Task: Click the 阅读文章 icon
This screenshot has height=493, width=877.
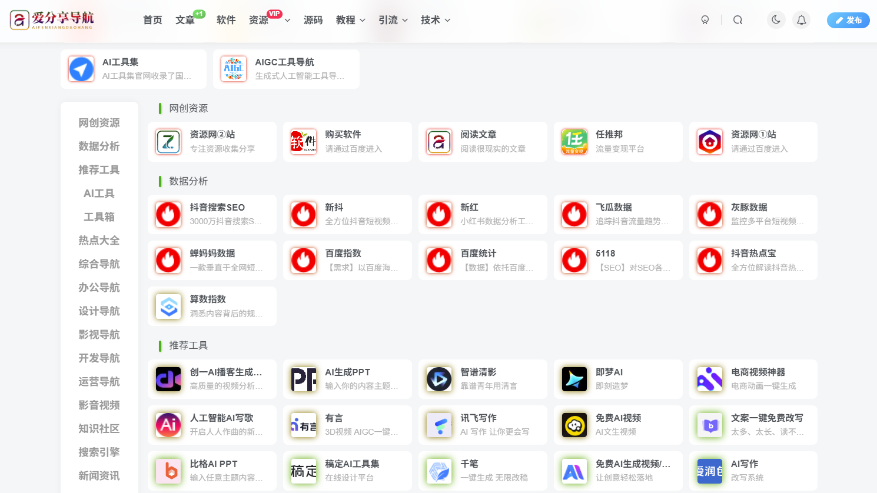Action: [439, 142]
